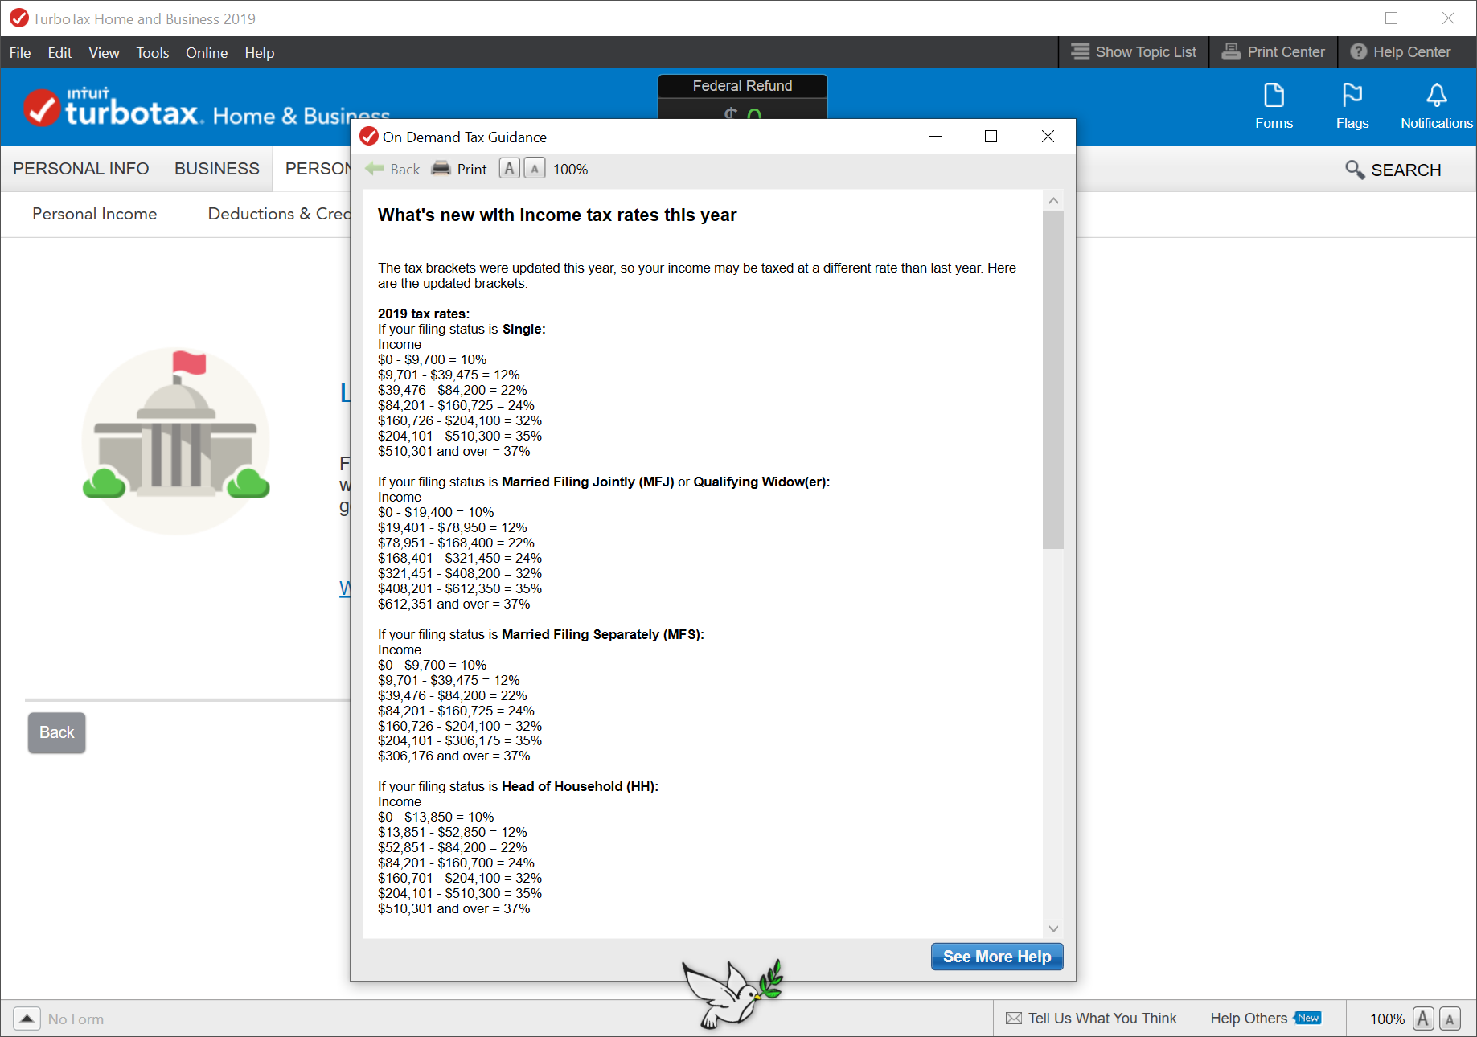Click the Search magnifier icon

[x=1355, y=170]
